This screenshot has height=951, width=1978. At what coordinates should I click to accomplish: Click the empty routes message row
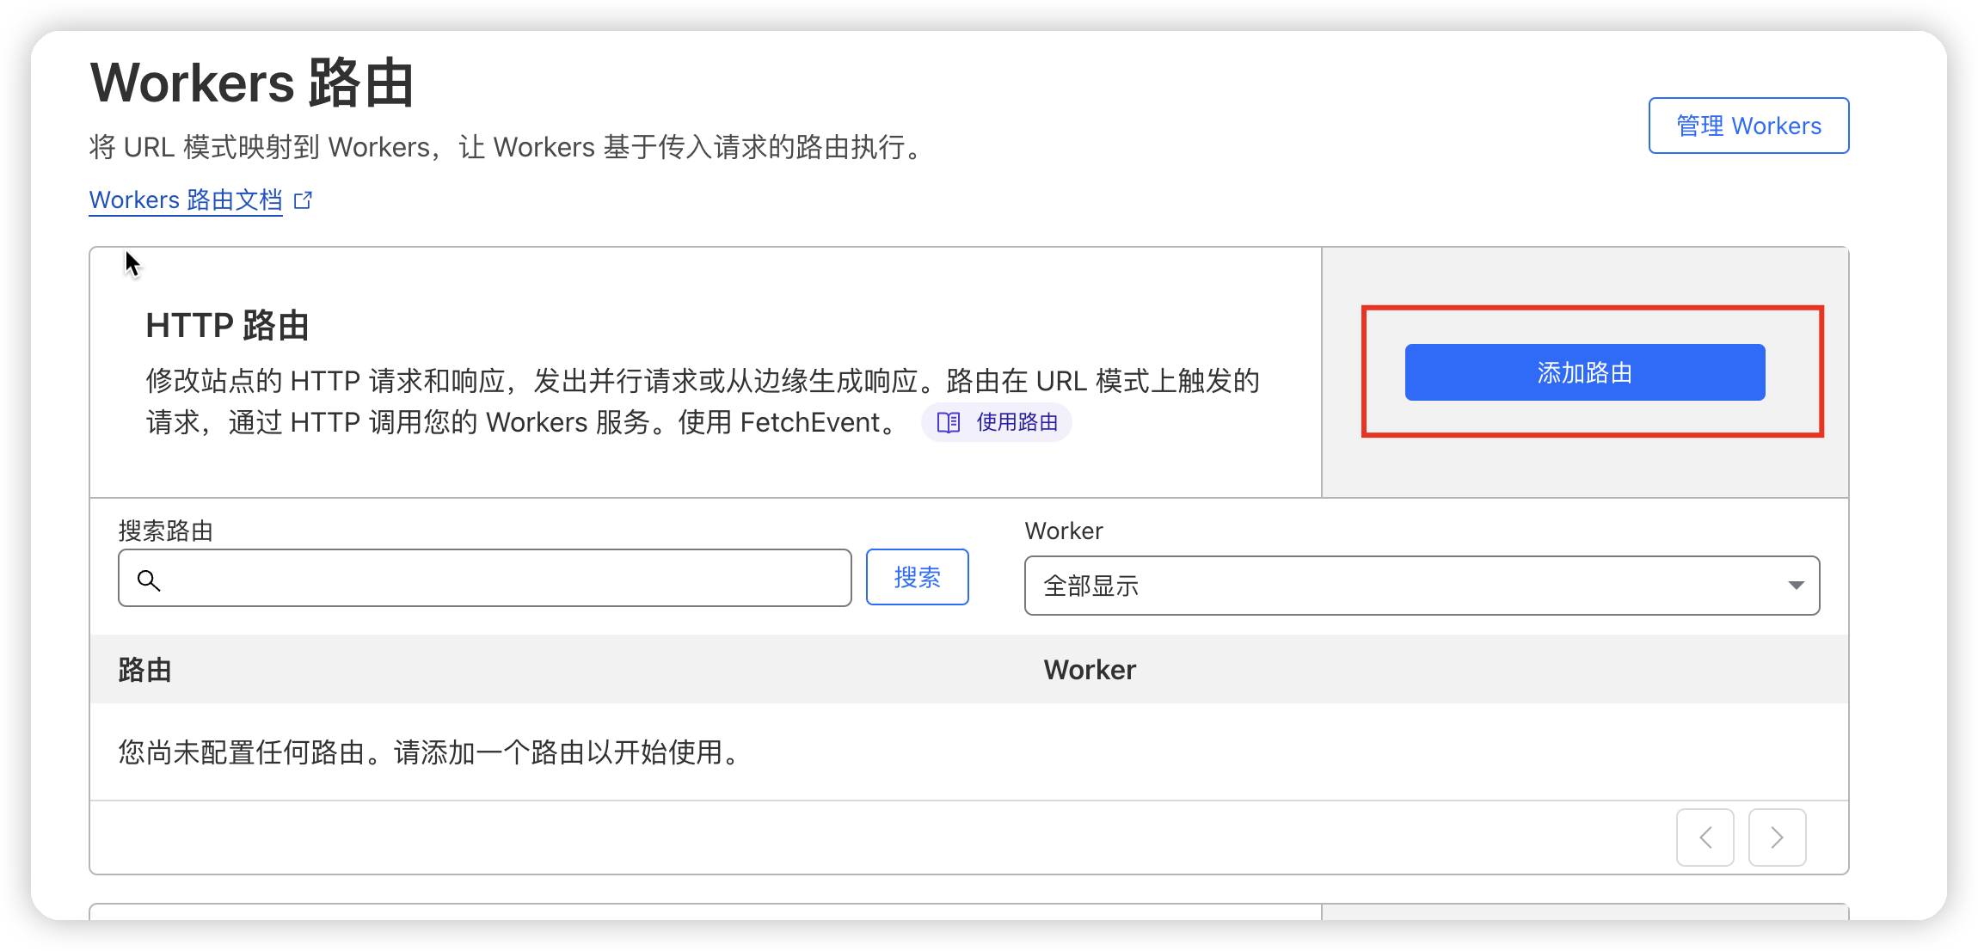[x=430, y=752]
